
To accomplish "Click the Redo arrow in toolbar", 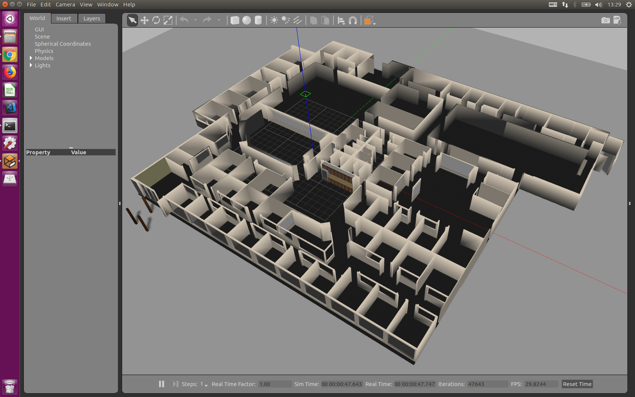I will pos(207,20).
